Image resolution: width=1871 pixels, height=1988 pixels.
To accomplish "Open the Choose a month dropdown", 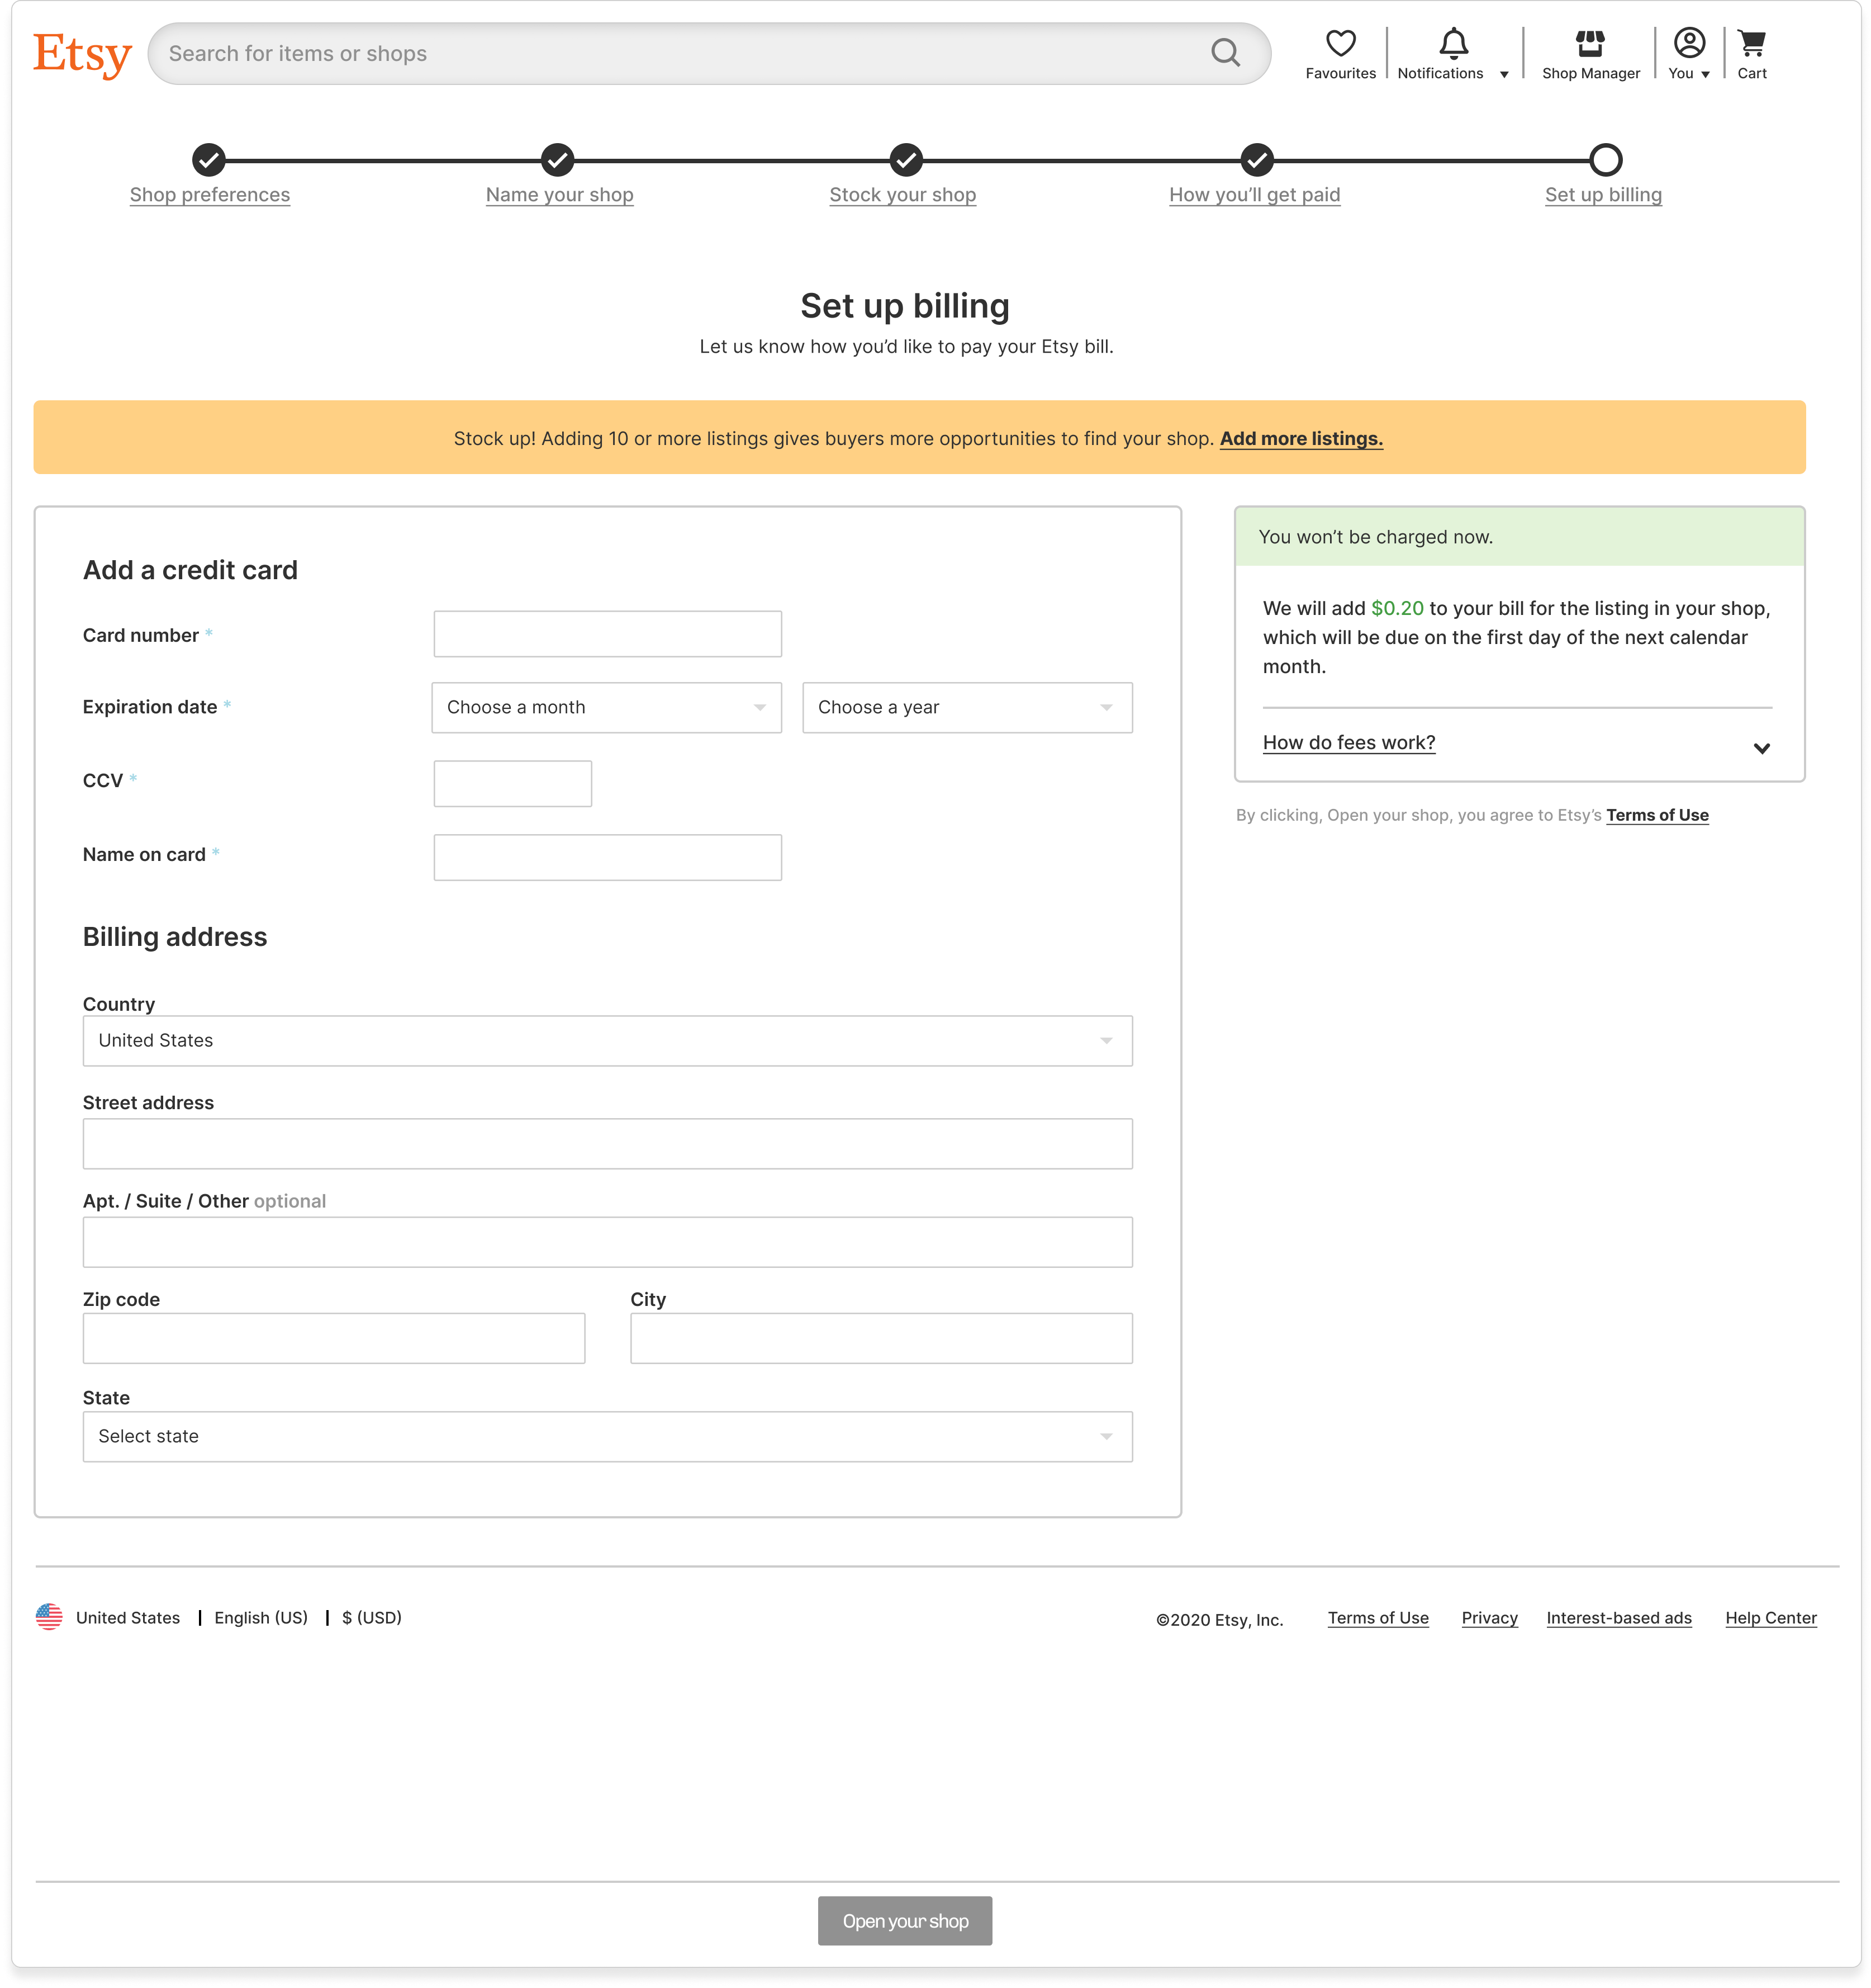I will pyautogui.click(x=606, y=707).
